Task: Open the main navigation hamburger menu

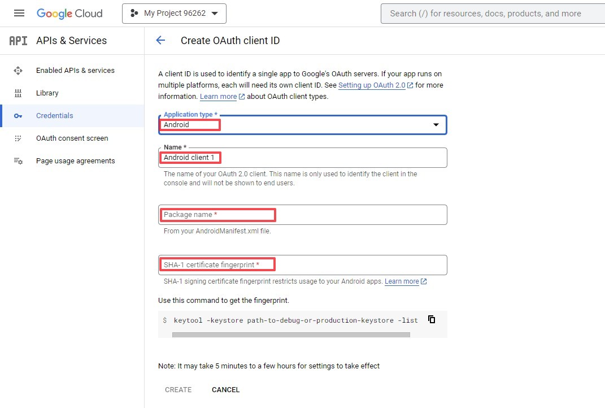Action: point(19,13)
